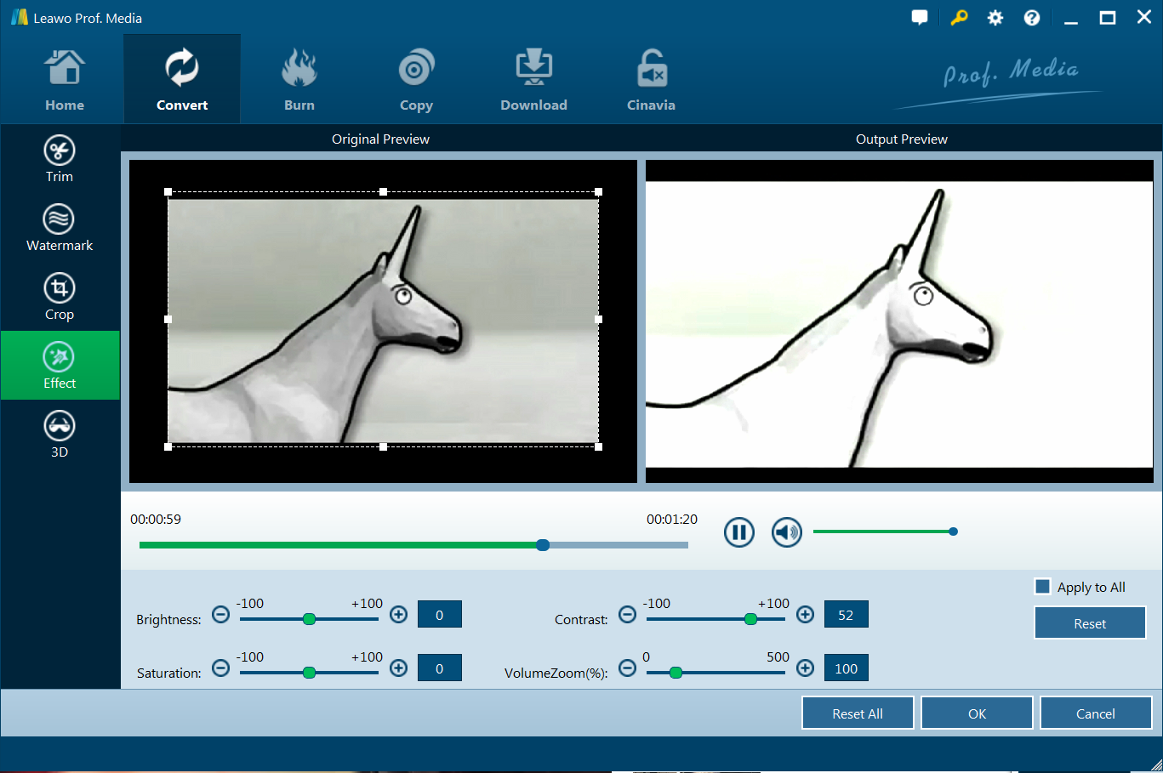Screen dimensions: 1163x773
Task: Select the Effect tab in sidebar
Action: pos(60,366)
